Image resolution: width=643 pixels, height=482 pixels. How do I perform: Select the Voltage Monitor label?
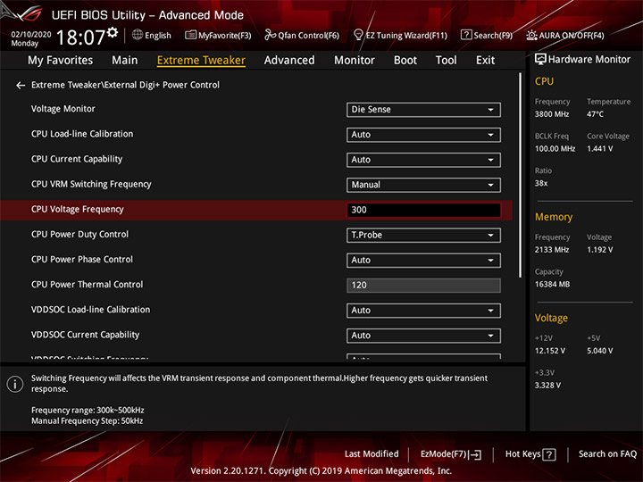pos(63,109)
